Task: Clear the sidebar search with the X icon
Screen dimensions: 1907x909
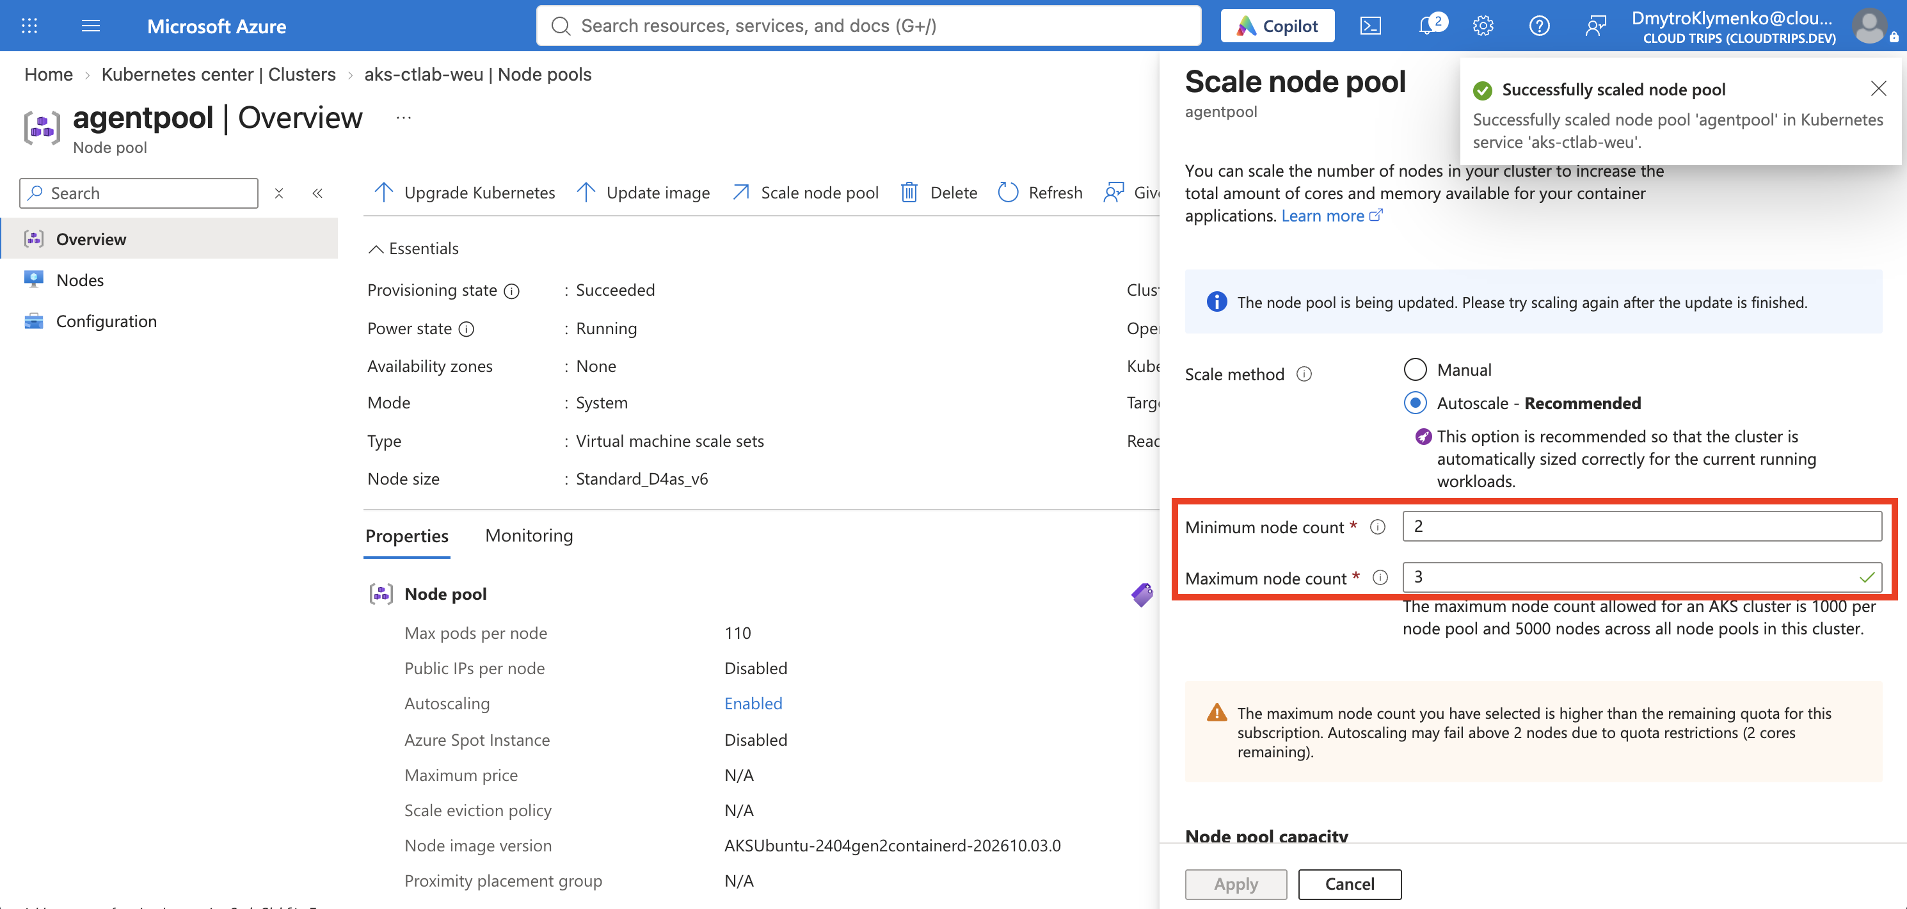Action: click(279, 193)
